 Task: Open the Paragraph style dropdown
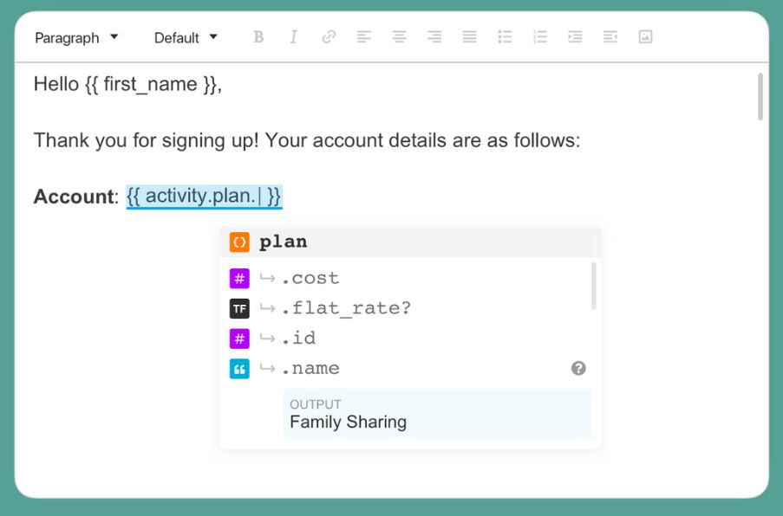point(76,38)
